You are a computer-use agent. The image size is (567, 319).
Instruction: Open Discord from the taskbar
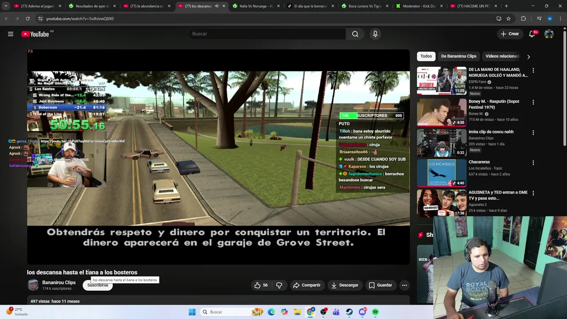tap(362, 312)
